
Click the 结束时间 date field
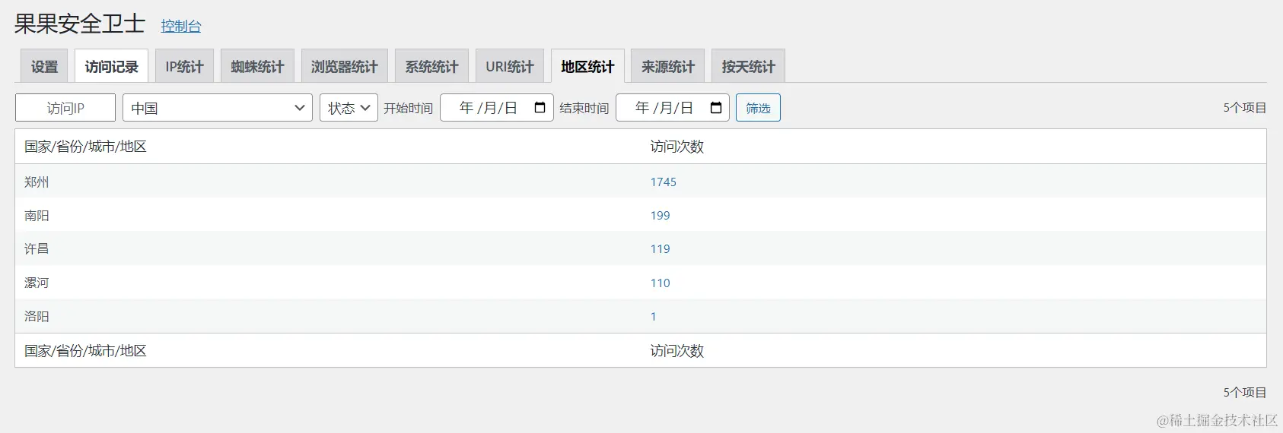tap(673, 108)
